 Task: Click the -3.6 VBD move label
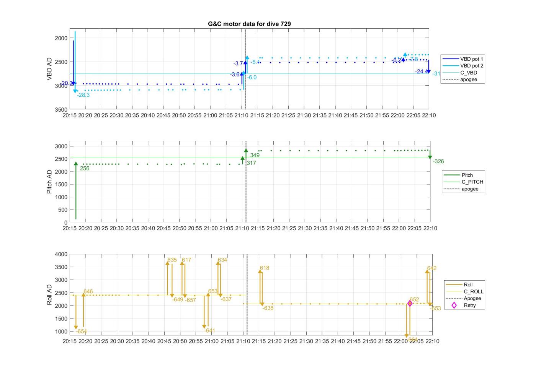[x=235, y=75]
